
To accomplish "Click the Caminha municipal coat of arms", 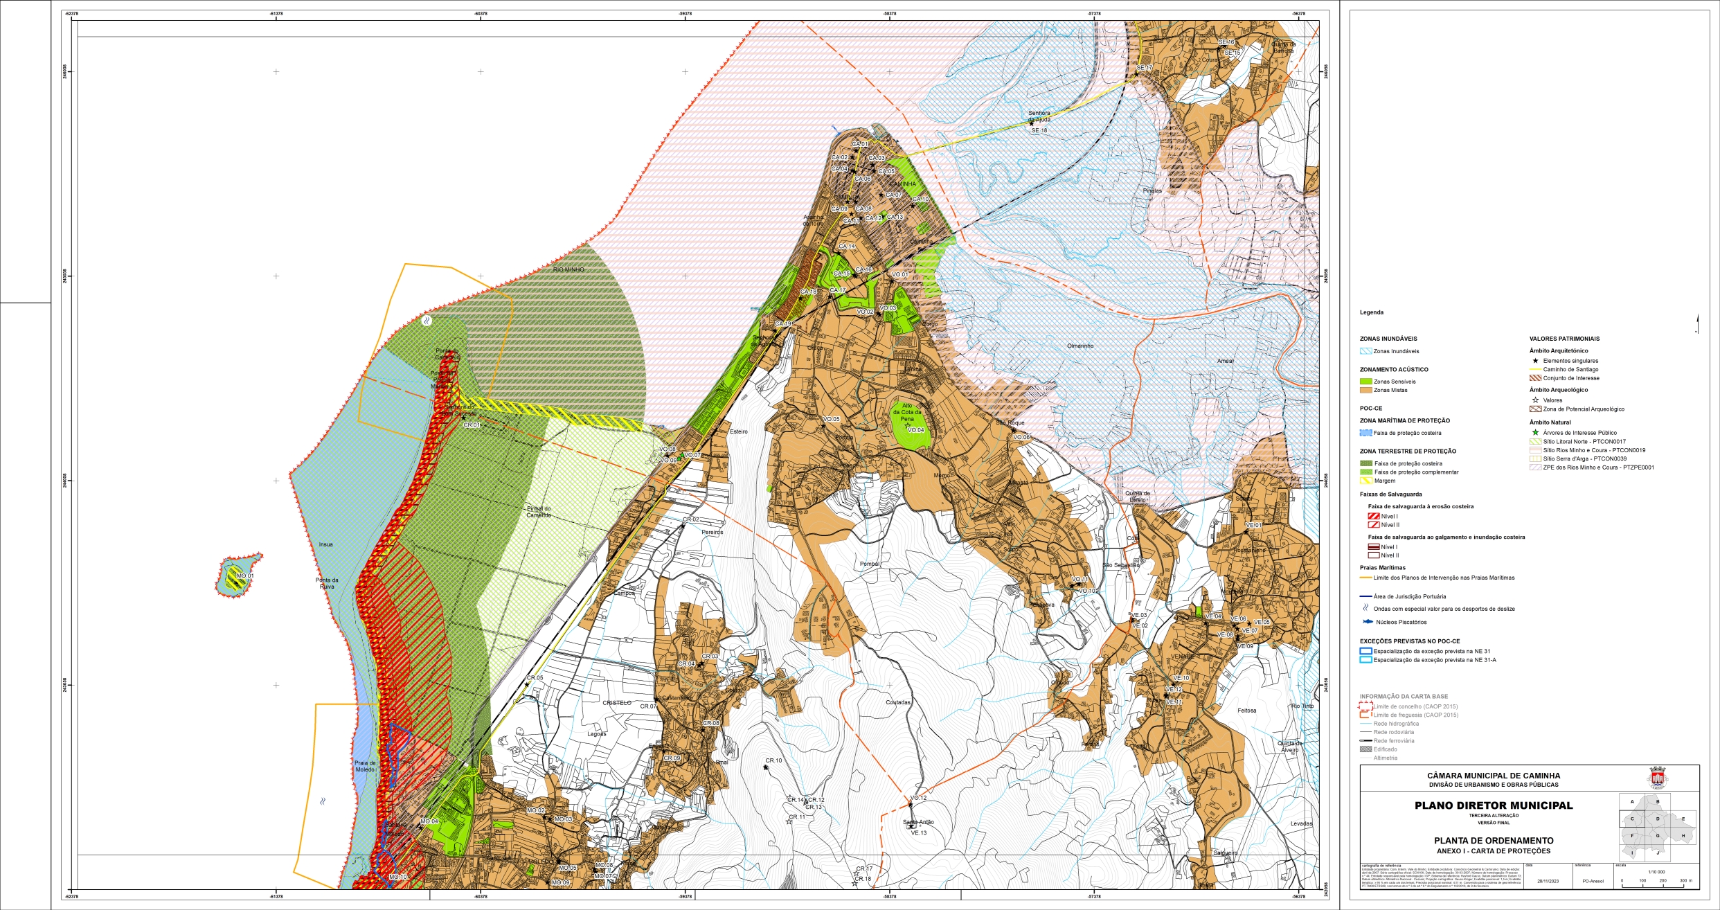I will [1657, 778].
